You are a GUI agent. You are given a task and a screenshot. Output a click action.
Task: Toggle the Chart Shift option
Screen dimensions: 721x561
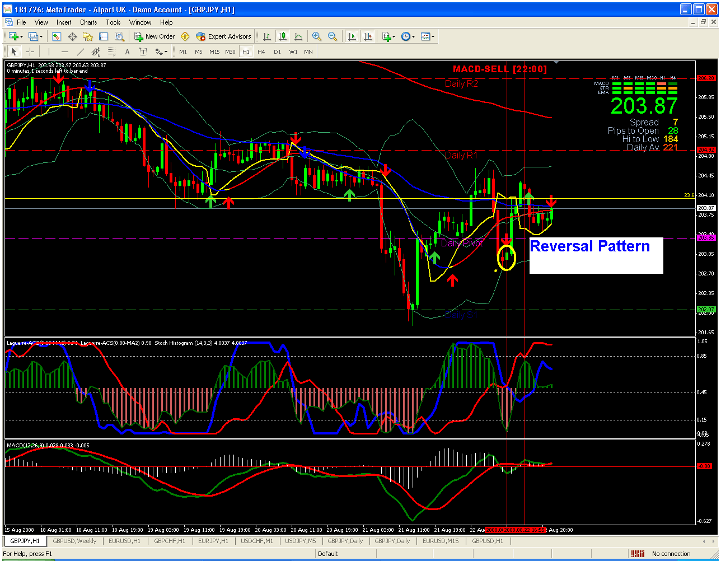click(x=368, y=36)
